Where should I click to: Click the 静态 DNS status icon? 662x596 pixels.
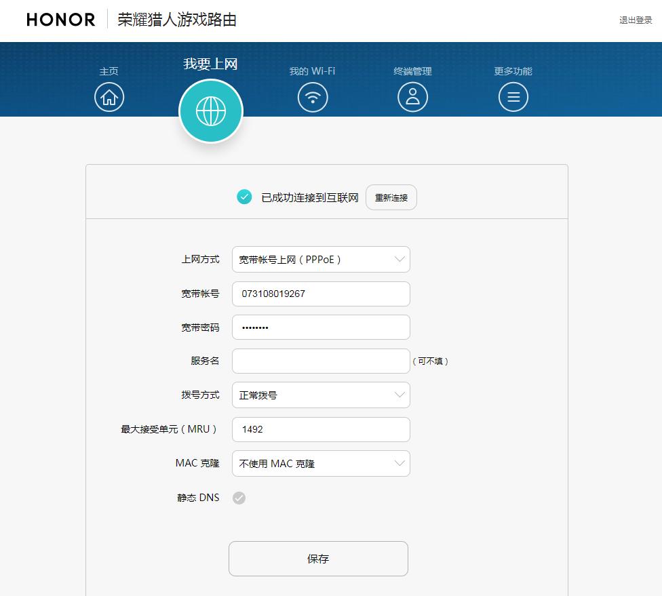pos(238,498)
